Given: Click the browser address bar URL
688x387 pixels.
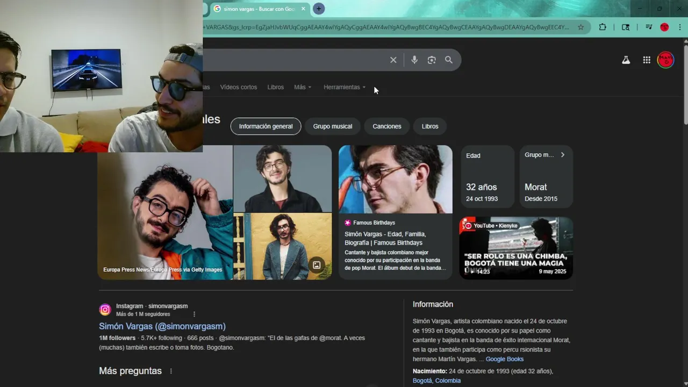Looking at the screenshot, I should coord(386,27).
